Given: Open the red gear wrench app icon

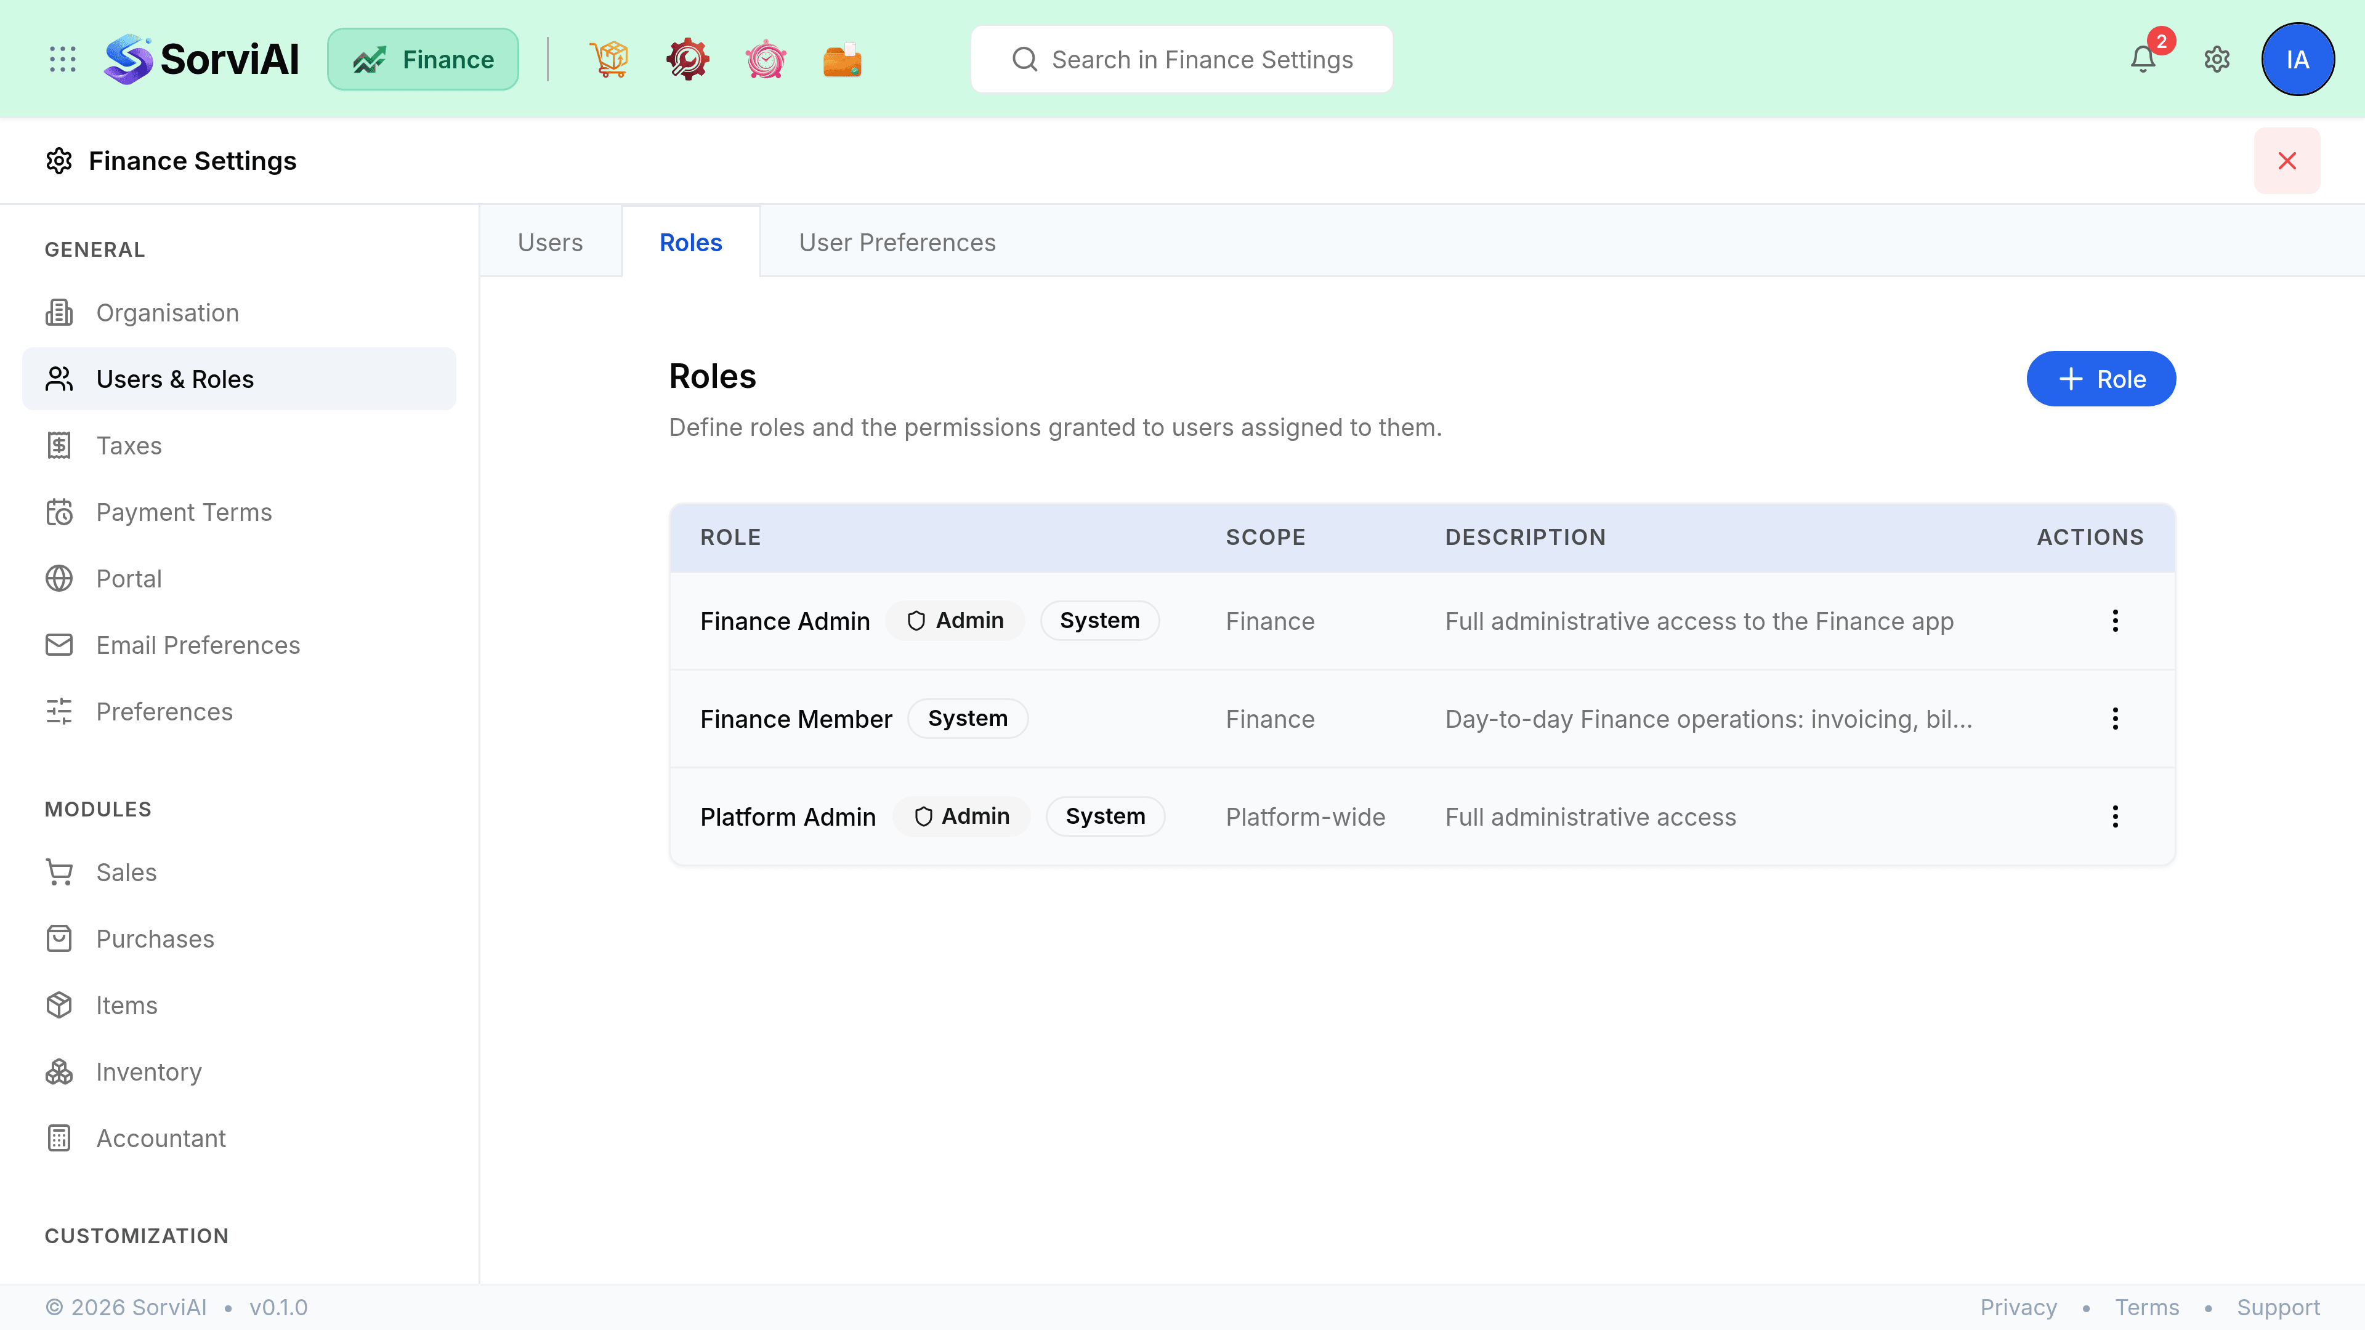Looking at the screenshot, I should [687, 60].
